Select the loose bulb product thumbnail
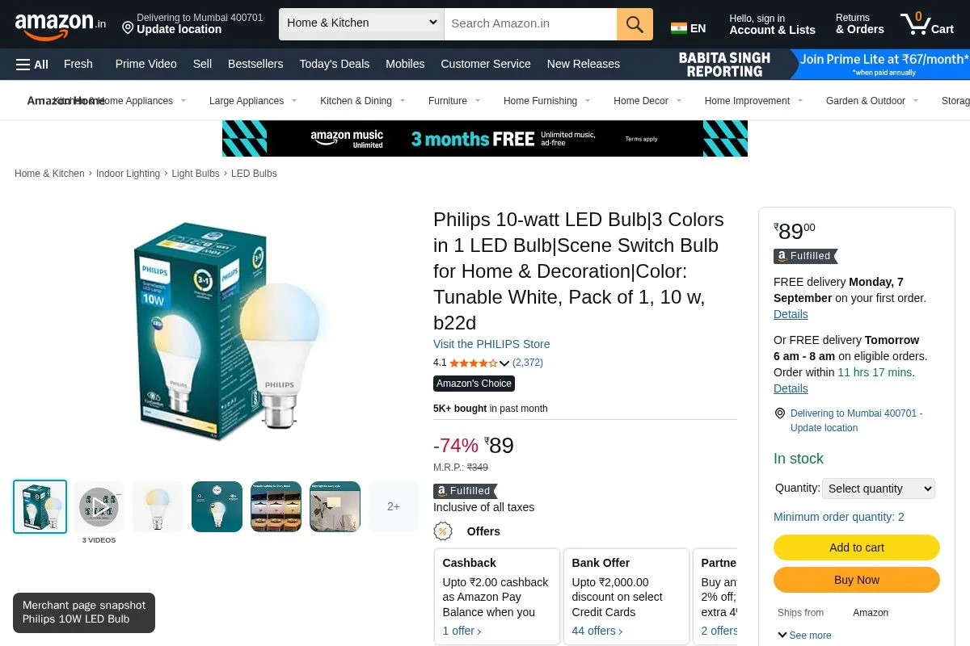 (158, 506)
